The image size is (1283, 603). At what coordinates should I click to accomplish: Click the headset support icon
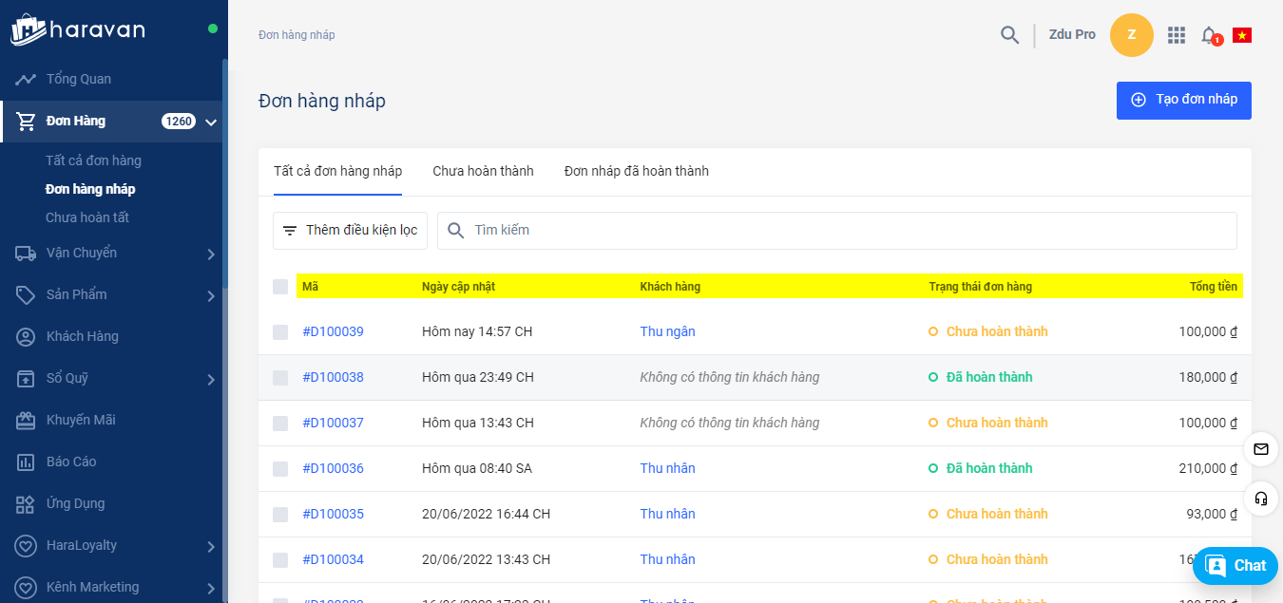[x=1261, y=498]
